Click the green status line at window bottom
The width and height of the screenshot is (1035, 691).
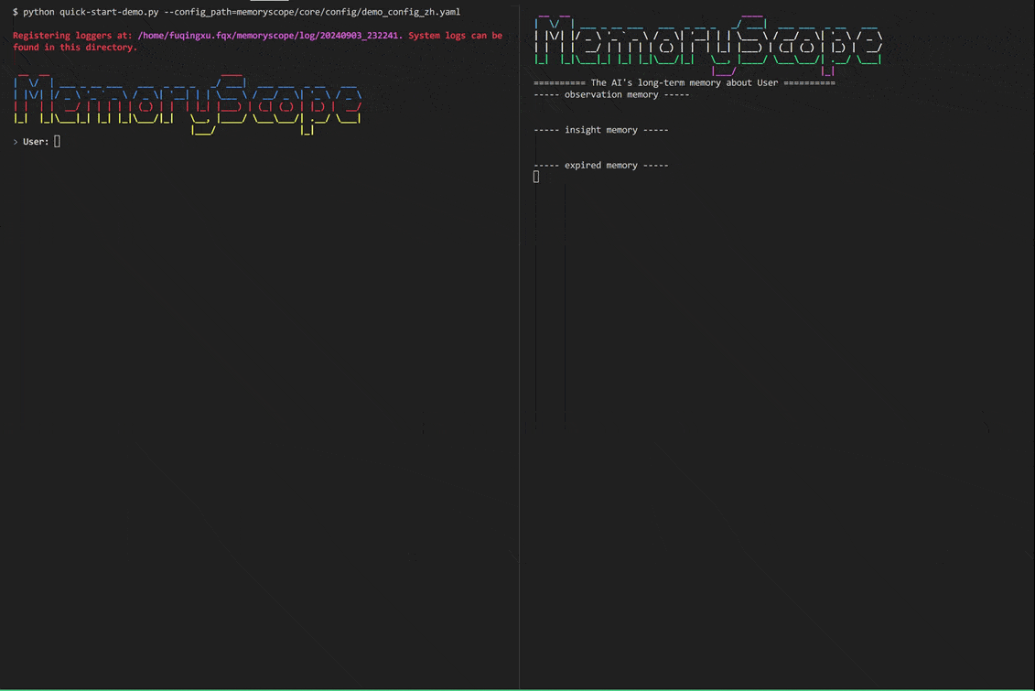coord(518,690)
